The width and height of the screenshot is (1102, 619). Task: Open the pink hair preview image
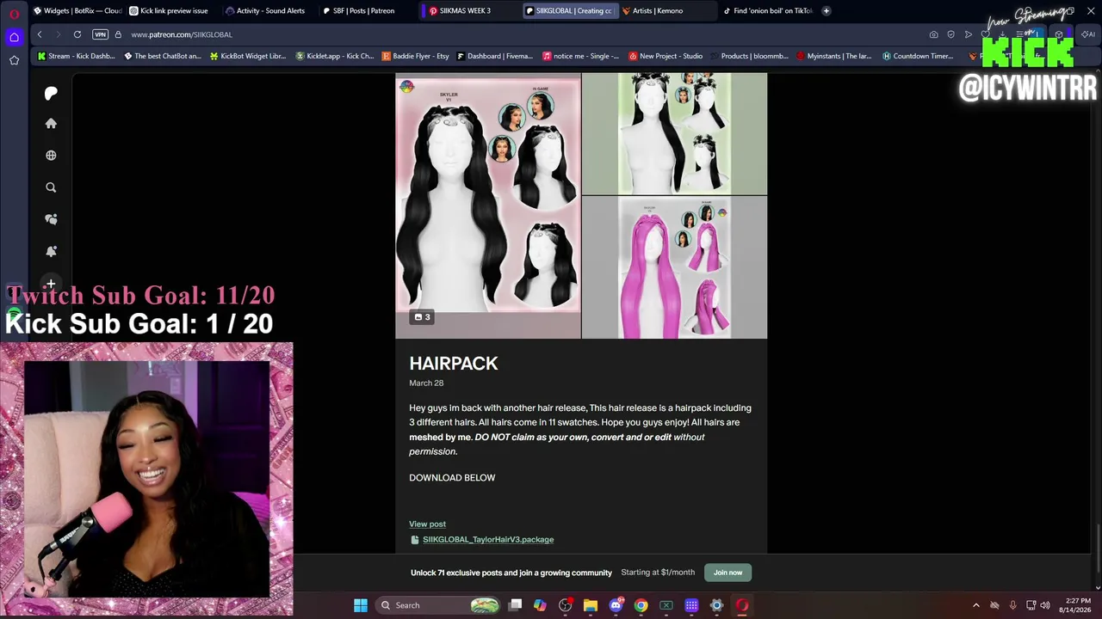(674, 267)
